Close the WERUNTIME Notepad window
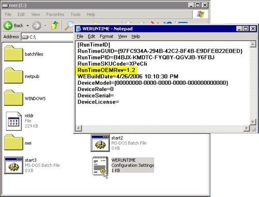This screenshot has height=197, width=259. coord(253,28)
